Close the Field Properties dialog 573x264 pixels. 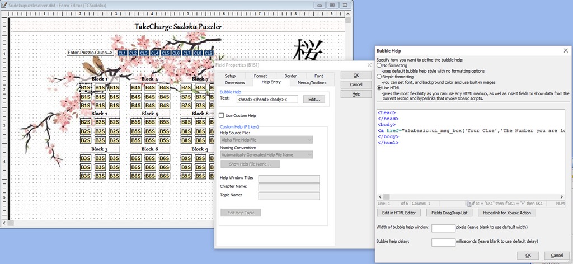pos(369,65)
